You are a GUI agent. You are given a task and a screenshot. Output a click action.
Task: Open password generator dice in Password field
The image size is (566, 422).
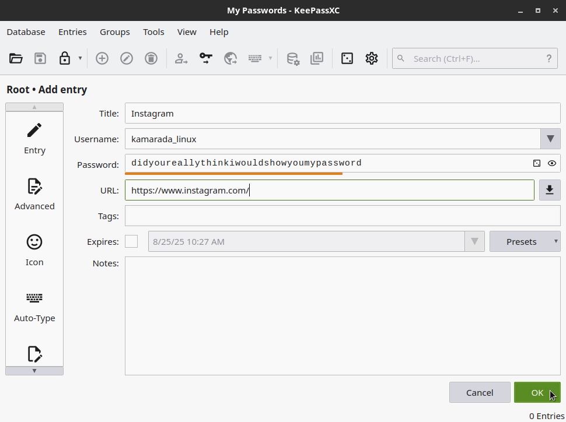(x=537, y=163)
